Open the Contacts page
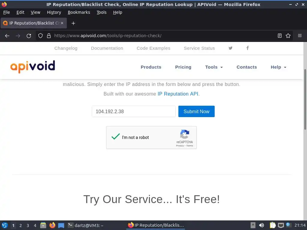The image size is (307, 230). click(x=246, y=67)
